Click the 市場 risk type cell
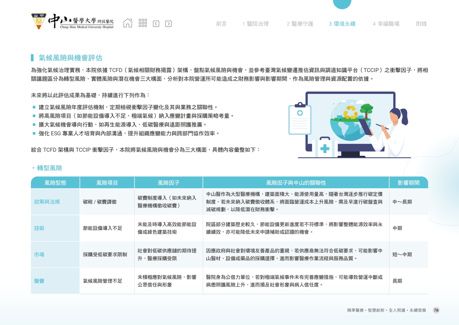 pos(39,255)
